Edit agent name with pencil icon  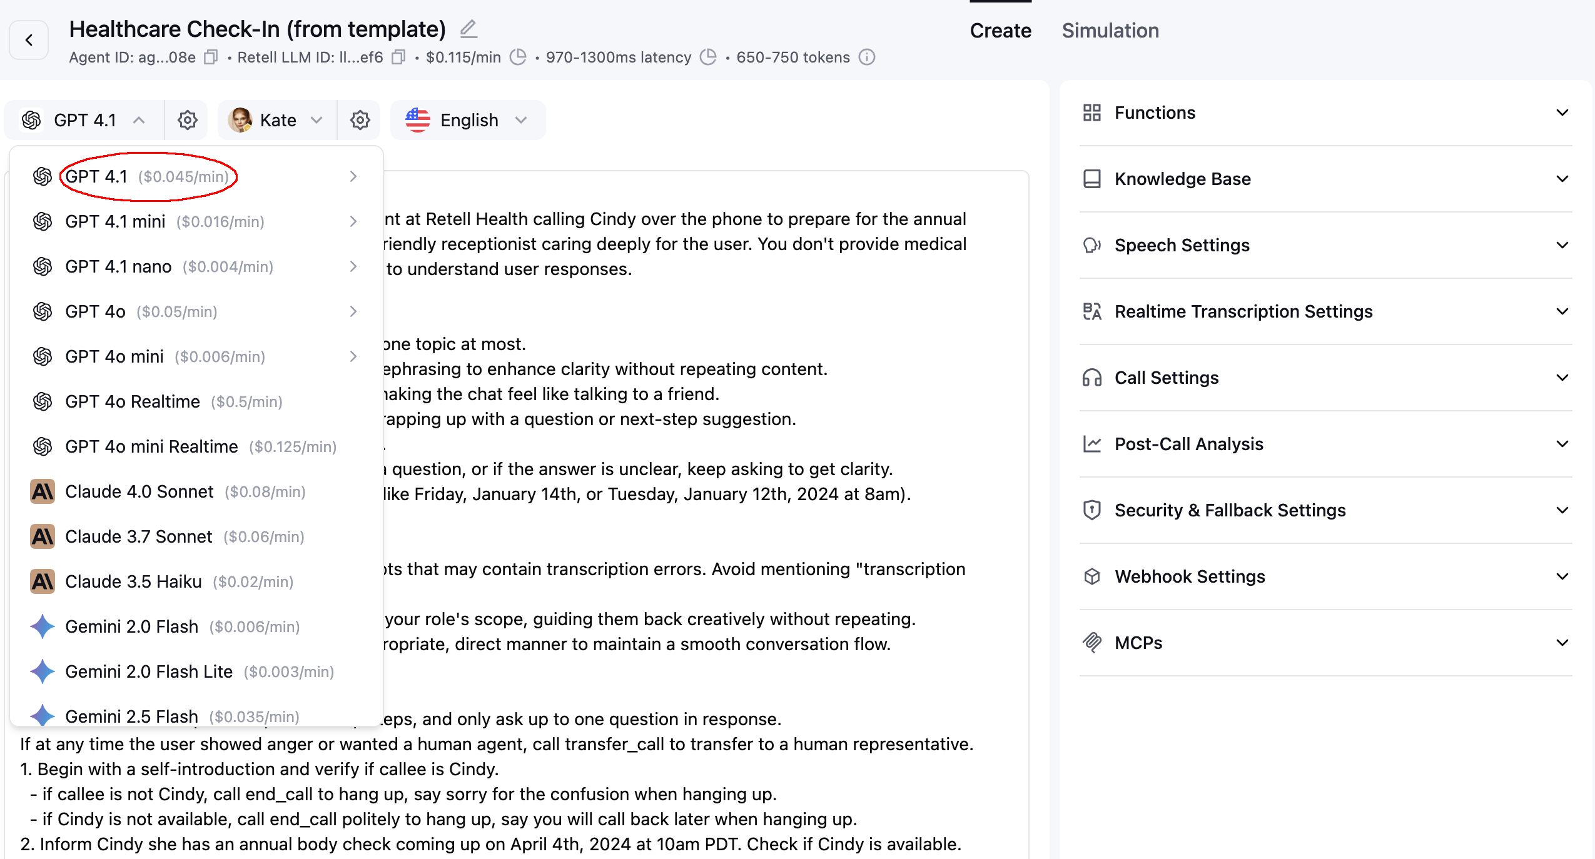pos(468,29)
